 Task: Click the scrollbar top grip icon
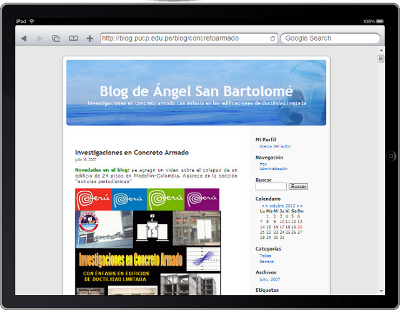[x=381, y=59]
